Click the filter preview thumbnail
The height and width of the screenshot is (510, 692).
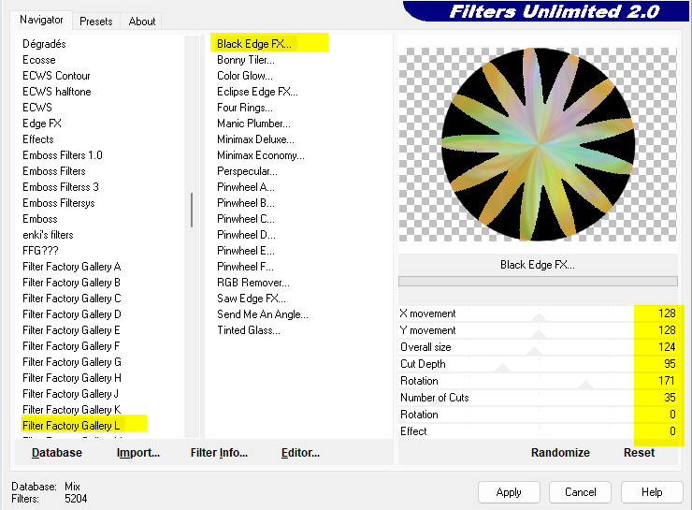[x=538, y=144]
